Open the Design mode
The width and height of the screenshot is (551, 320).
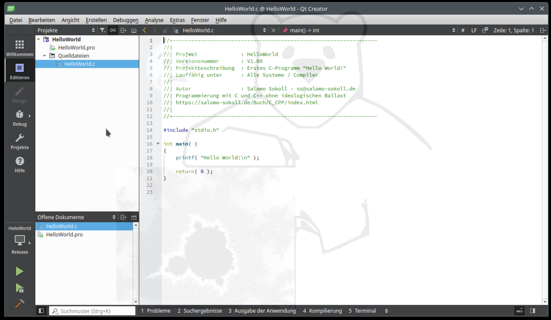(20, 95)
